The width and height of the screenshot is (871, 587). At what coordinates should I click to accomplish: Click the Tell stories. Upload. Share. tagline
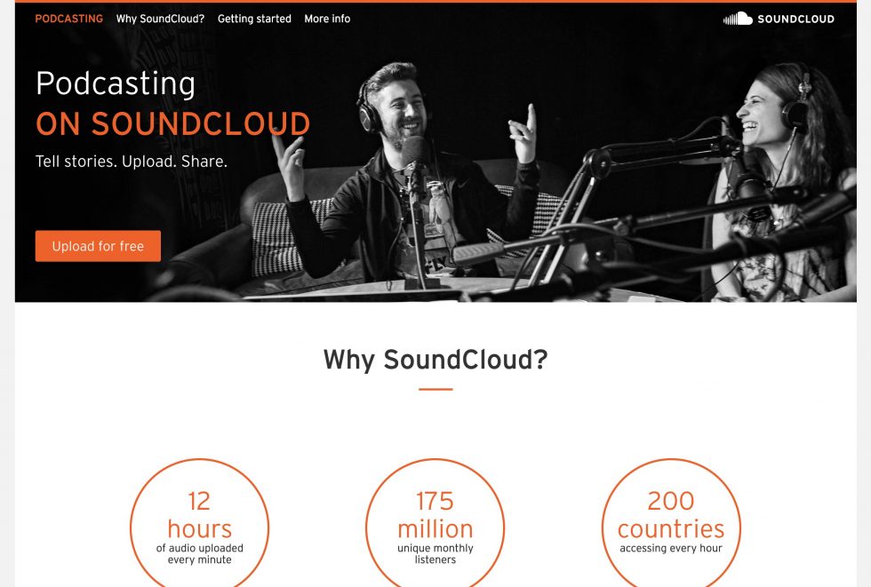pos(132,162)
